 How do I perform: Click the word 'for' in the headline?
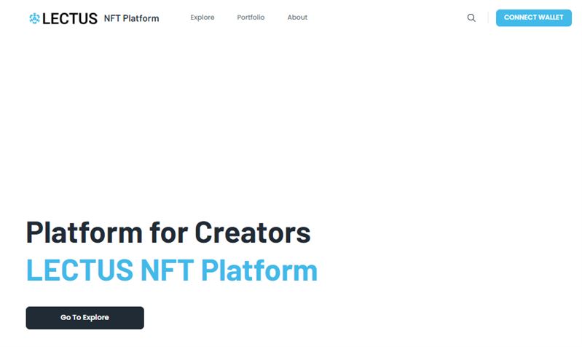tap(168, 233)
